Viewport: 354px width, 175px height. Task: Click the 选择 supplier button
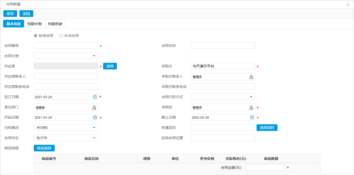[x=110, y=66]
